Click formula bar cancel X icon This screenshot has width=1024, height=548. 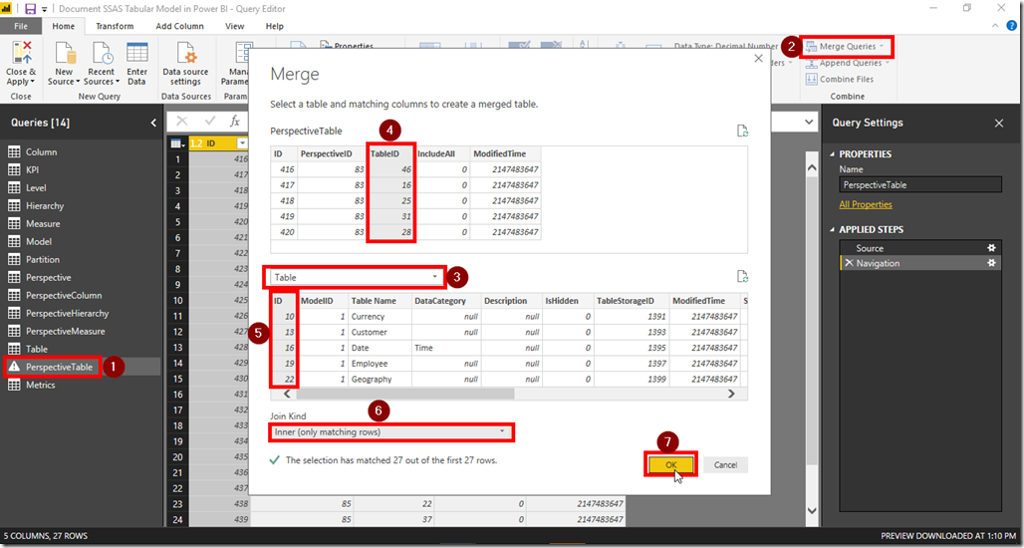tap(182, 122)
